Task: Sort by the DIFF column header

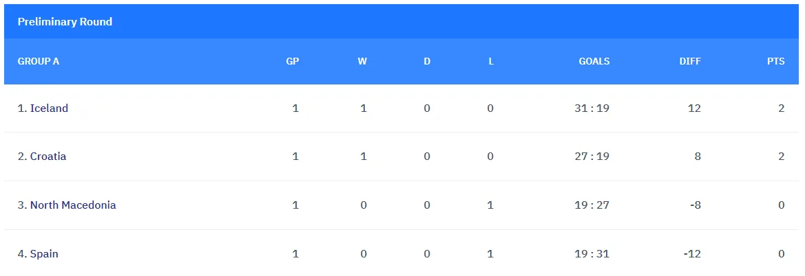Action: [690, 61]
